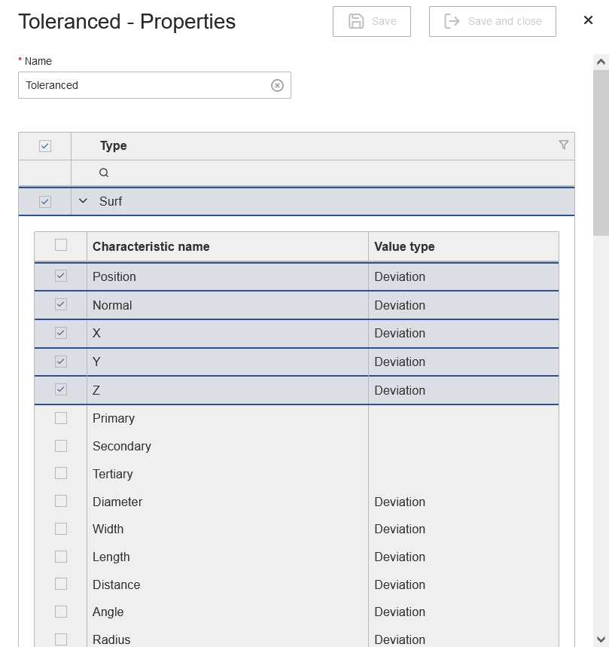Screen dimensions: 609x647
Task: Click into the Name input field
Action: point(143,85)
